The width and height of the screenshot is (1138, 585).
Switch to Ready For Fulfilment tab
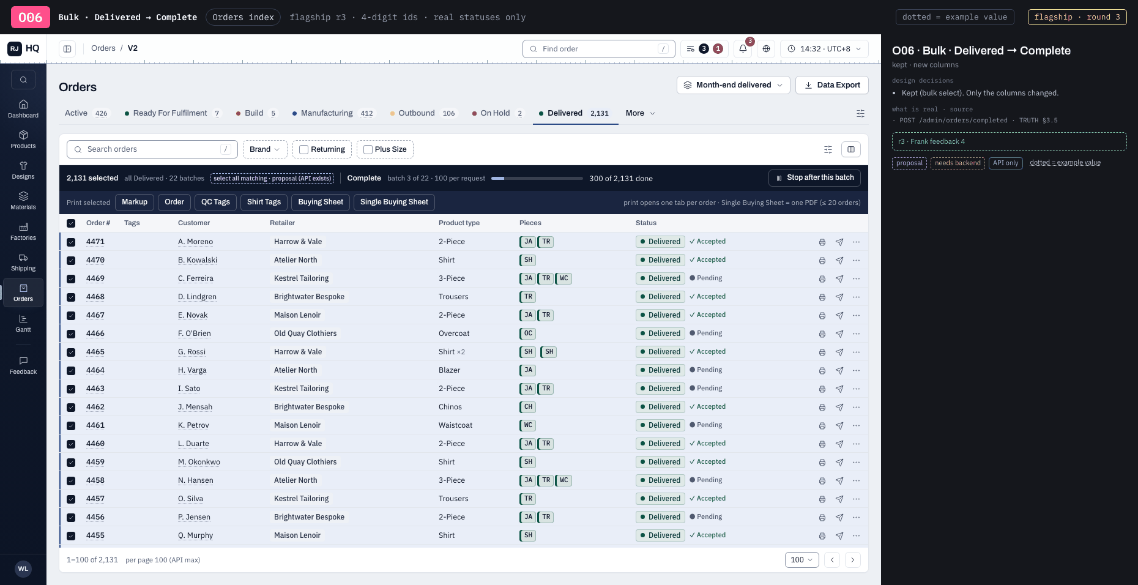(x=173, y=113)
